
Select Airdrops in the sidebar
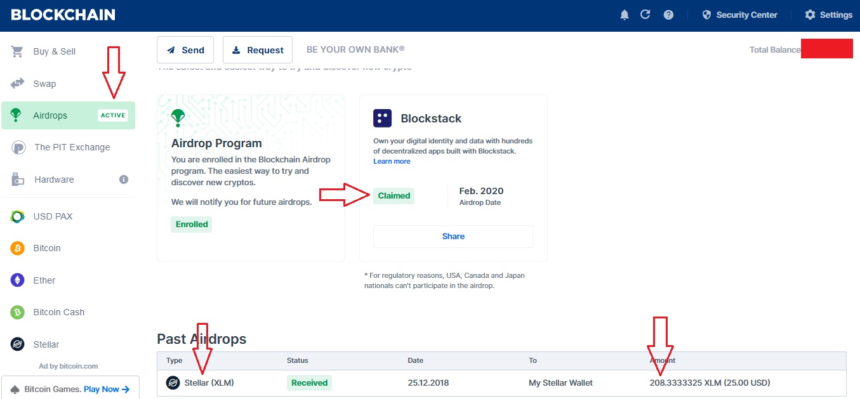68,115
